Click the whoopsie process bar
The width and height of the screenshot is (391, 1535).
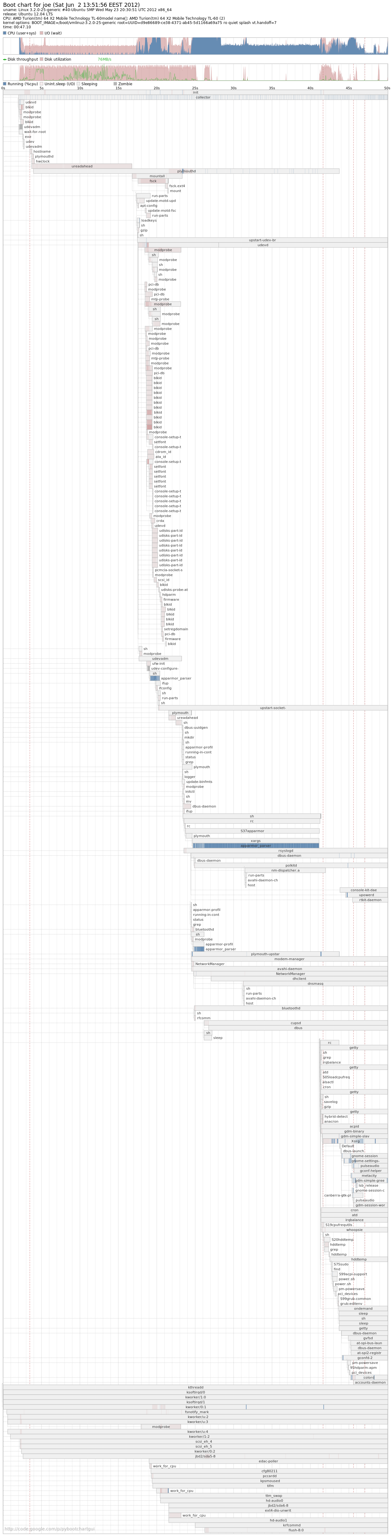click(354, 1230)
